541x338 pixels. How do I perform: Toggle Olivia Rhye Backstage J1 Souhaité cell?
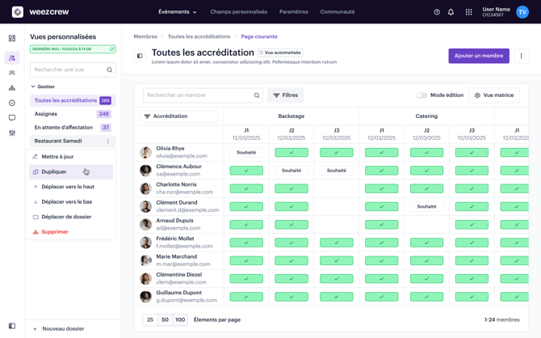246,152
